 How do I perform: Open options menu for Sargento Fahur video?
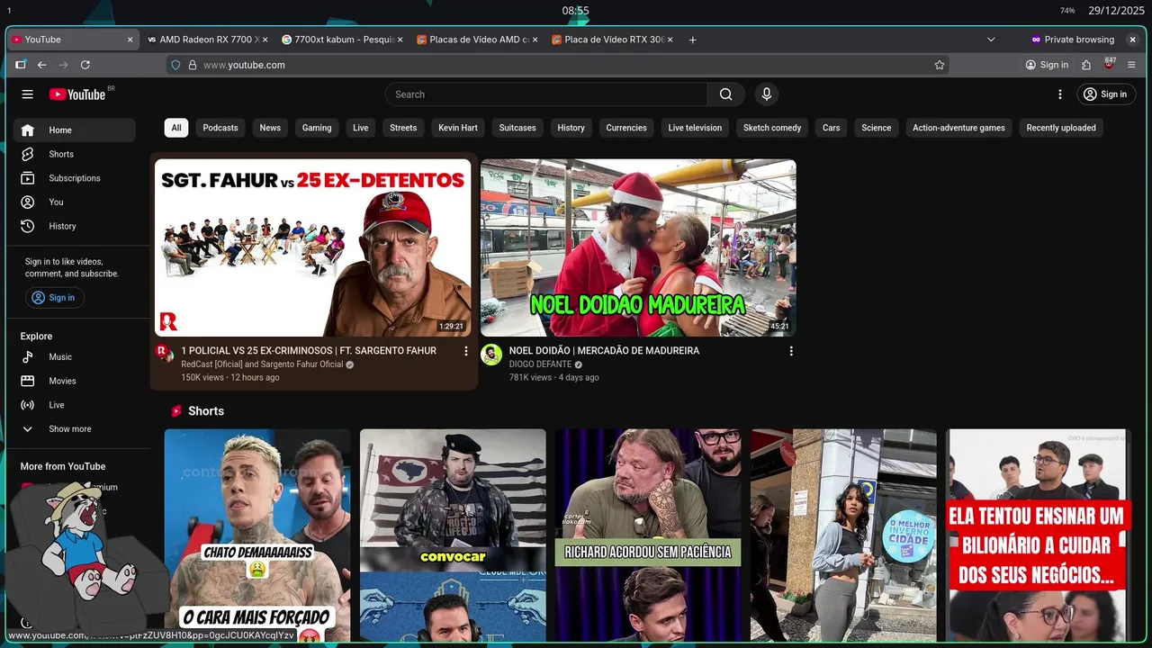(x=465, y=351)
